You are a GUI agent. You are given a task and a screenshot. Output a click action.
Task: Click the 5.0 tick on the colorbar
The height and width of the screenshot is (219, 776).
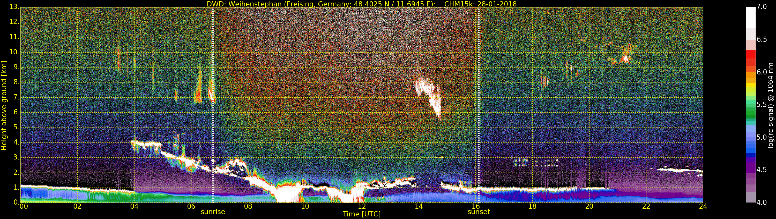point(762,137)
